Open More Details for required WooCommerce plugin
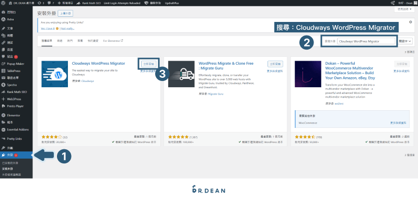Image resolution: width=418 pixels, height=201 pixels. 398,123
